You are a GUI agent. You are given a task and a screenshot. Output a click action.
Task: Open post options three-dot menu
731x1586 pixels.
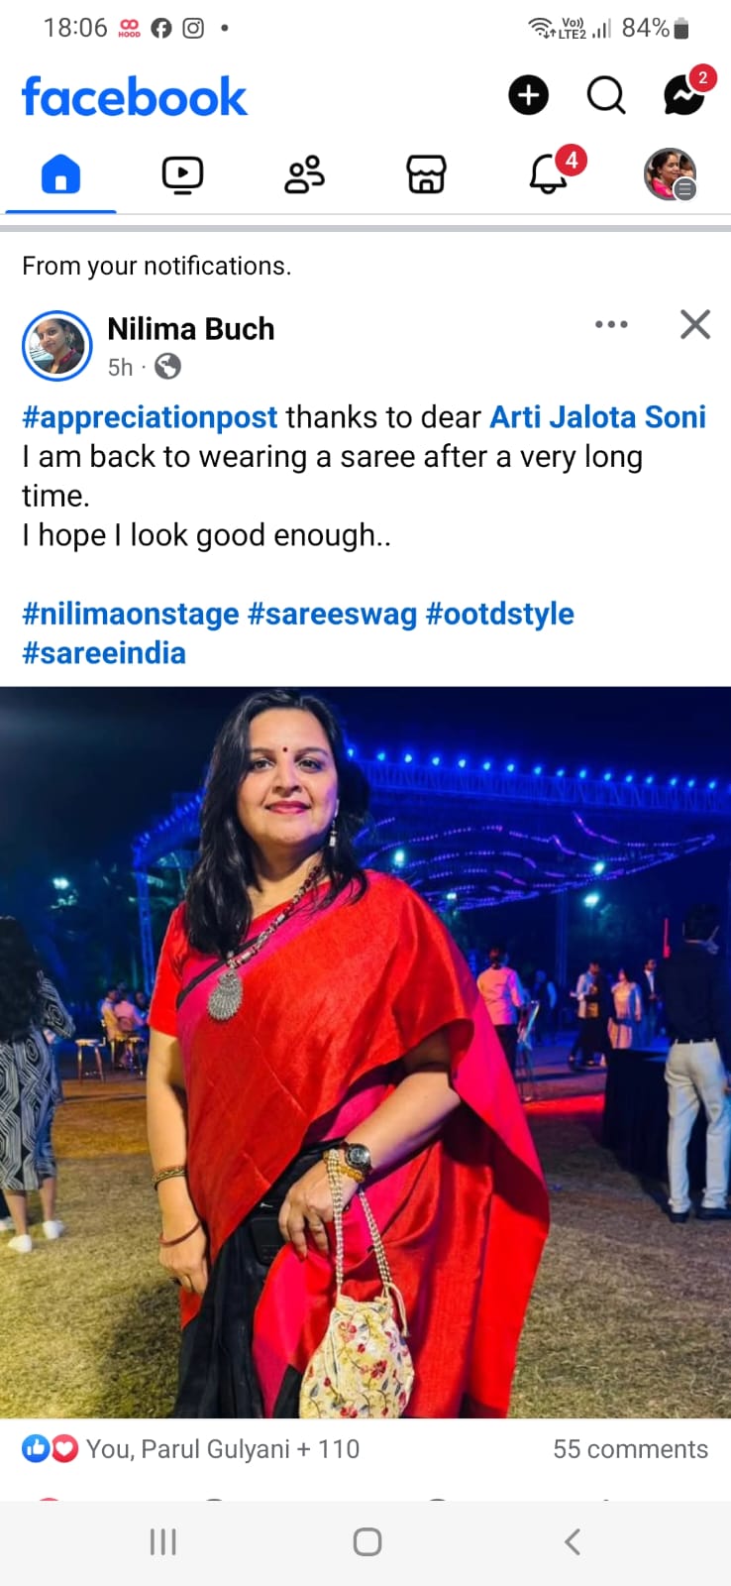click(x=611, y=324)
